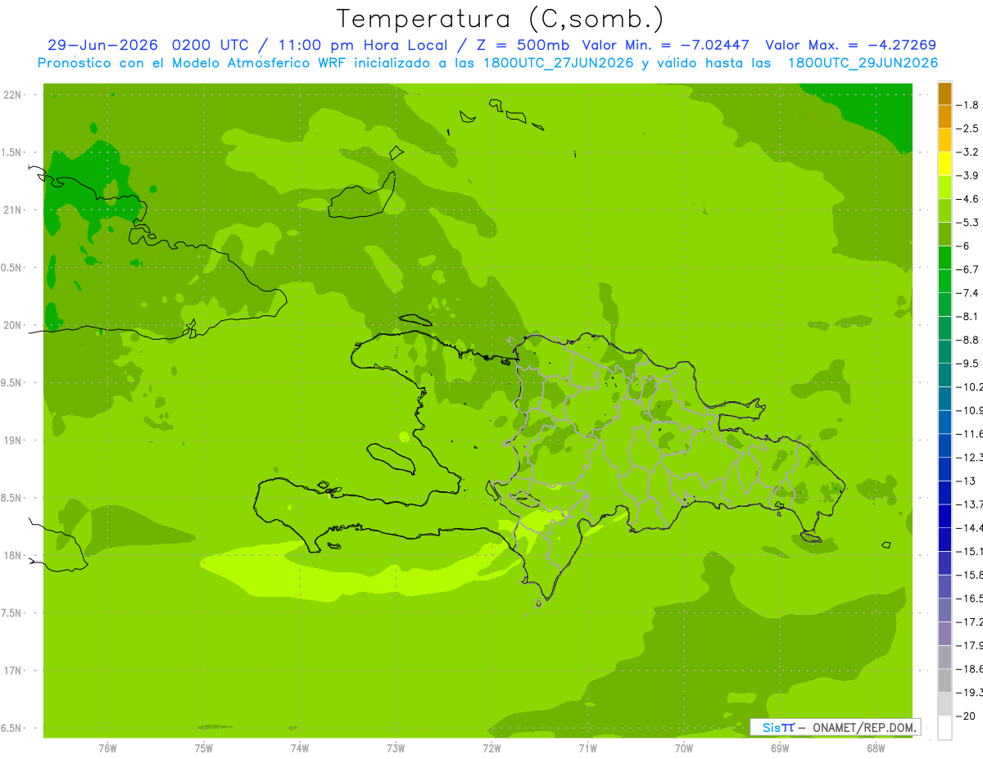This screenshot has width=983, height=759.
Task: Click the teal swatch between -9.5 and -10.2
Action: (x=944, y=375)
